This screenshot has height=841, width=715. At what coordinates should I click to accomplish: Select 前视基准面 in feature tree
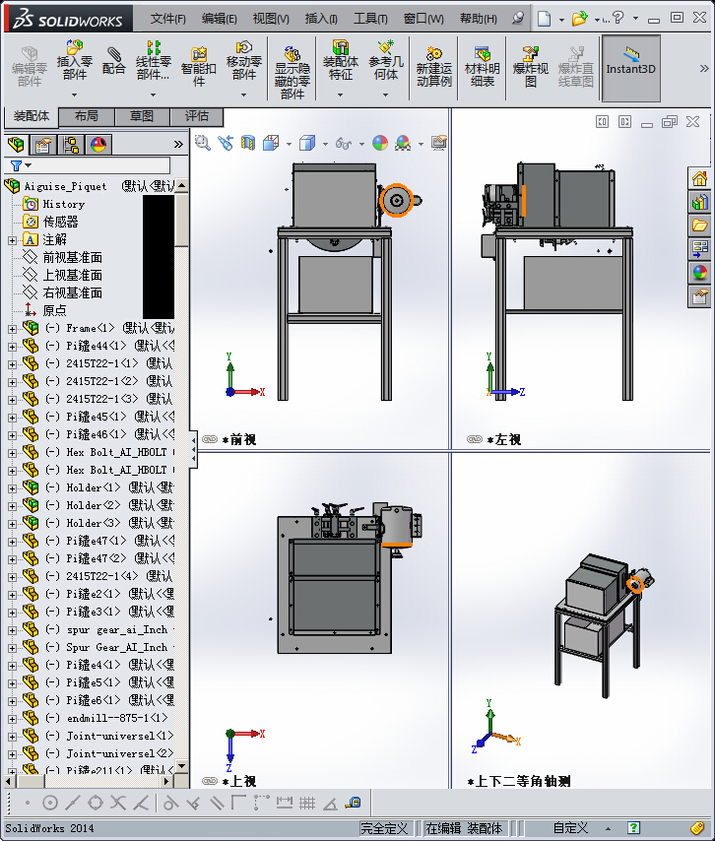(x=73, y=257)
